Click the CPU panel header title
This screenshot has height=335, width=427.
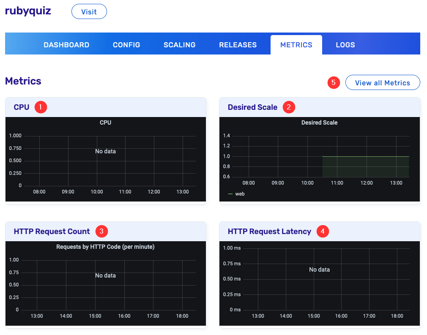point(22,107)
